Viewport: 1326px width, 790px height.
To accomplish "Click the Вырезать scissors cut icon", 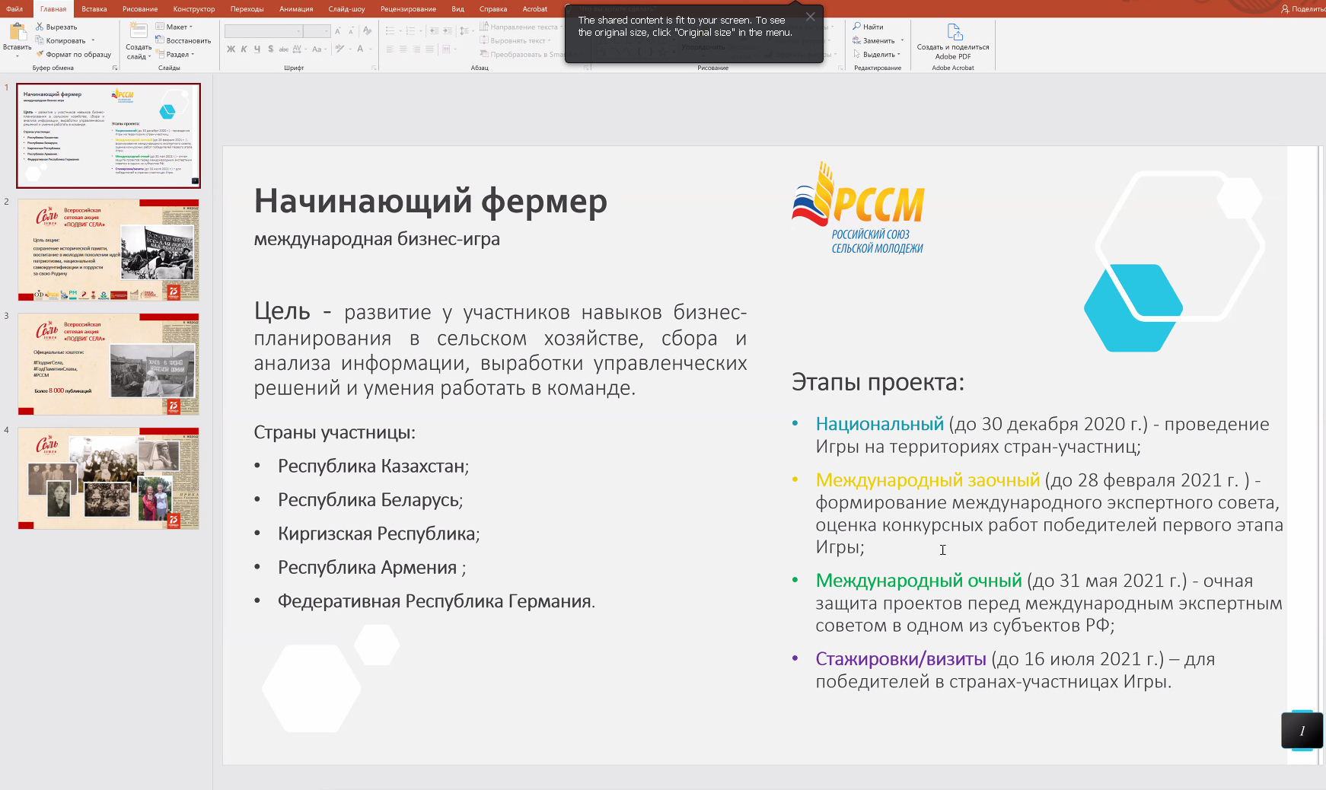I will pyautogui.click(x=40, y=27).
